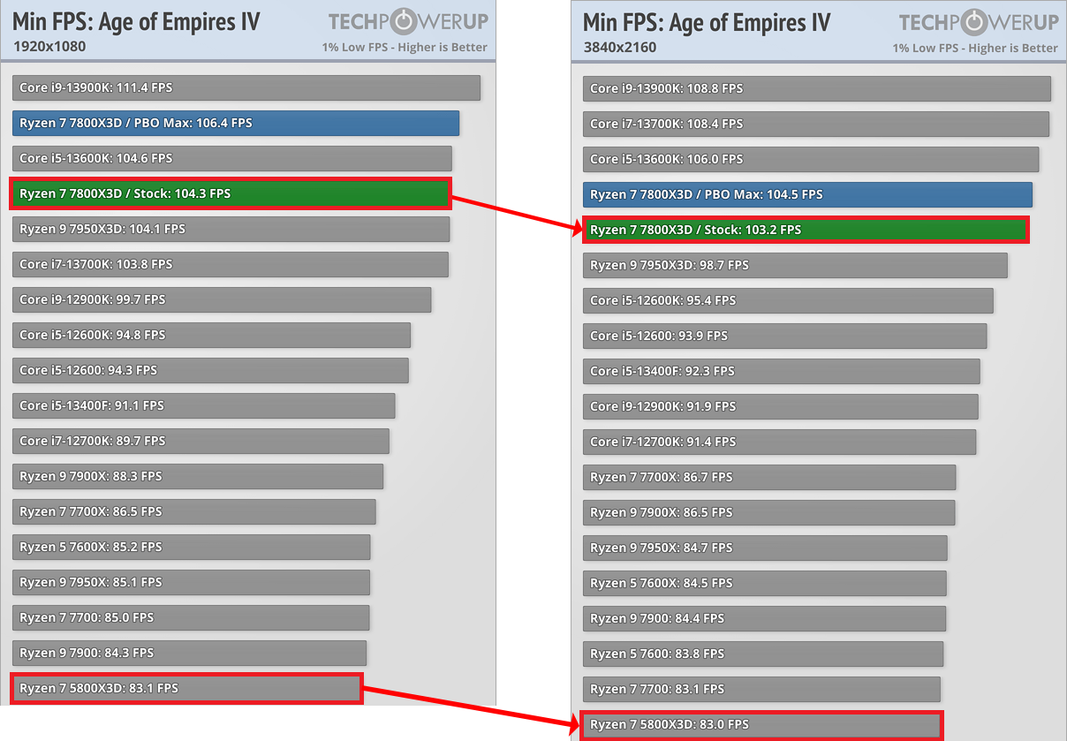This screenshot has height=741, width=1067.
Task: Select the Ryzen 9 7900X 88.3 FPS bar
Action: (x=198, y=476)
